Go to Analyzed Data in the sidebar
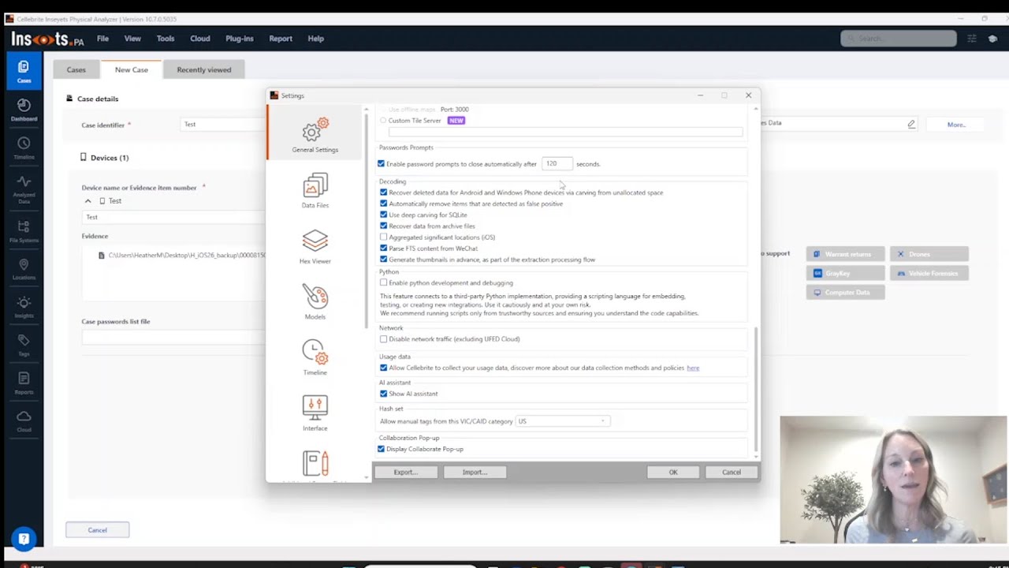This screenshot has height=568, width=1009. (24, 190)
